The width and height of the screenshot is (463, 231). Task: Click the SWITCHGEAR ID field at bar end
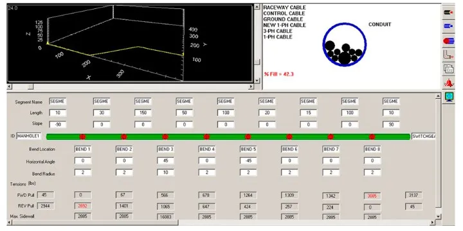(x=423, y=137)
